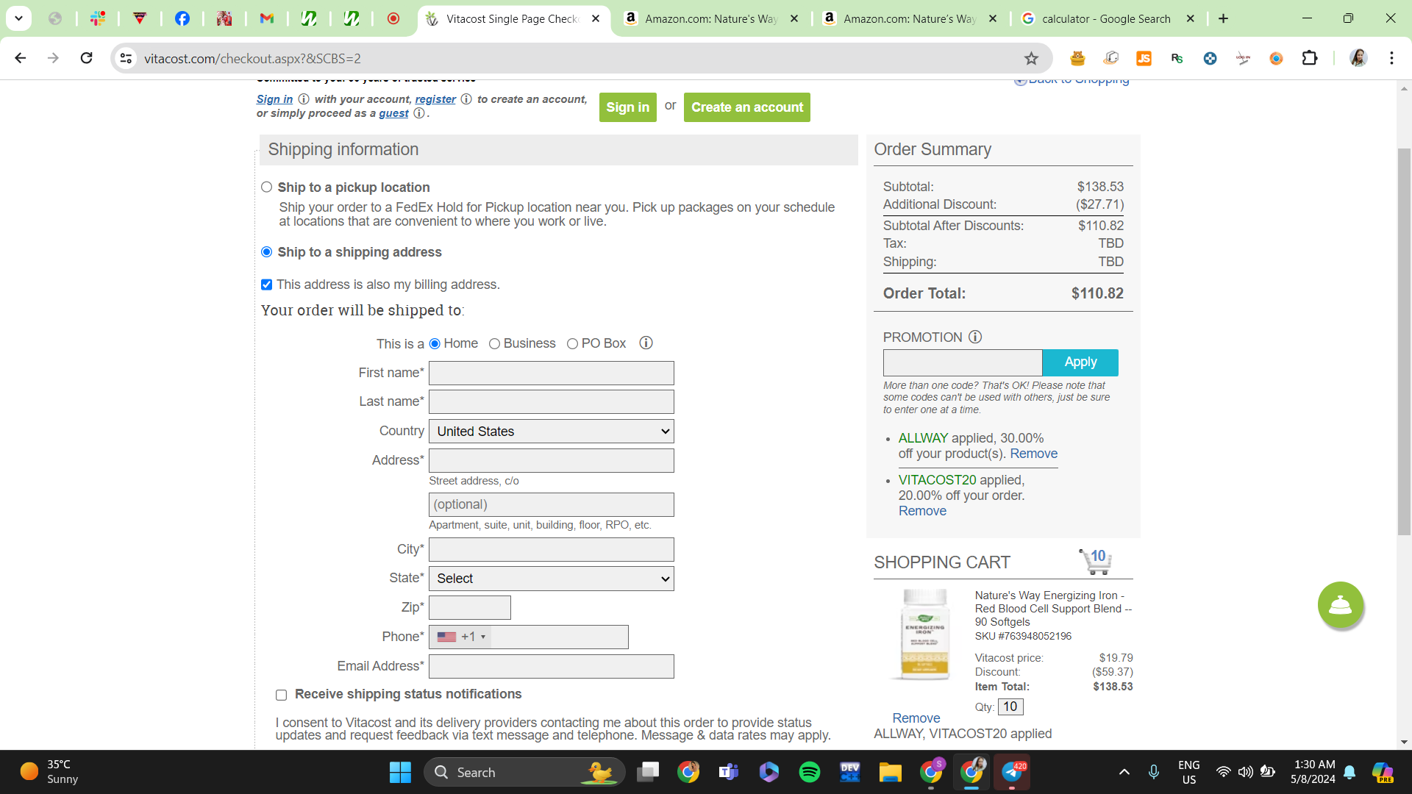This screenshot has width=1412, height=794.
Task: Open File Explorer from the taskbar
Action: point(891,772)
